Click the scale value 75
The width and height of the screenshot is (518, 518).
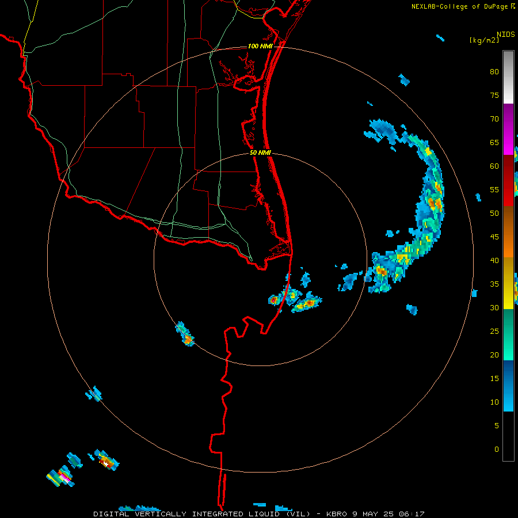(494, 95)
